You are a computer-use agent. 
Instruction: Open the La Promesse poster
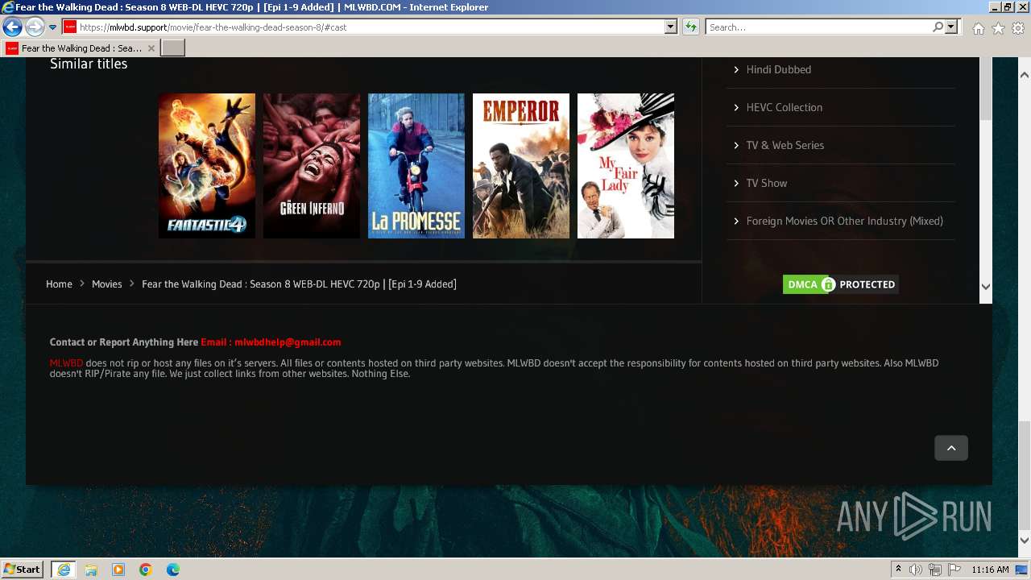pos(416,166)
